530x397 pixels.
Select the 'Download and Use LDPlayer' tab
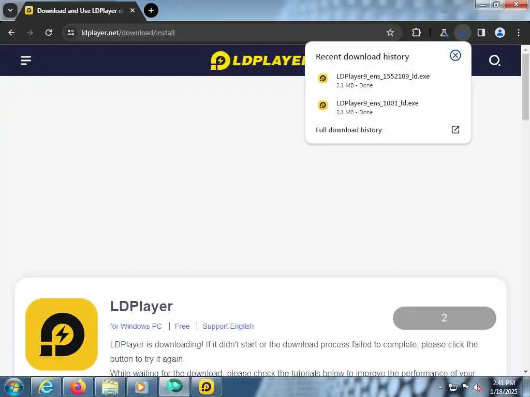point(80,10)
